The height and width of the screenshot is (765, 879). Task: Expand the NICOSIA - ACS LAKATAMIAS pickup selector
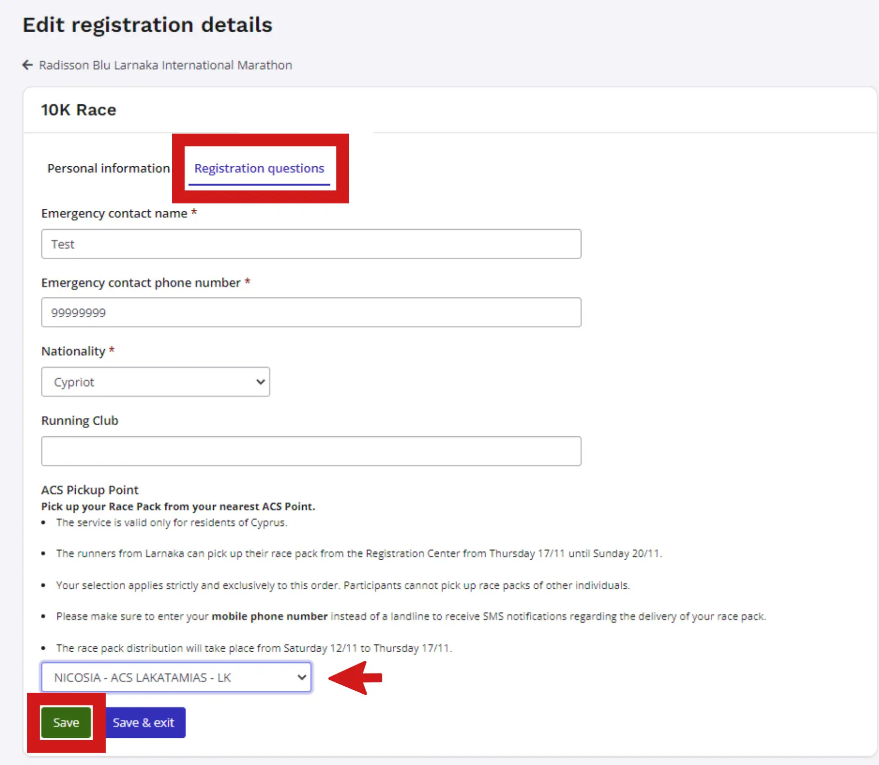coord(177,677)
